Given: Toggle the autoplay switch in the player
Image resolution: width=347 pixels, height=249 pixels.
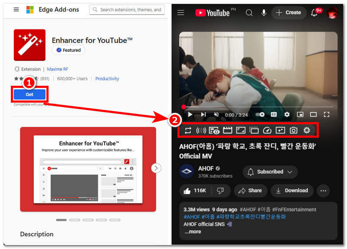Looking at the screenshot, I should 260,114.
